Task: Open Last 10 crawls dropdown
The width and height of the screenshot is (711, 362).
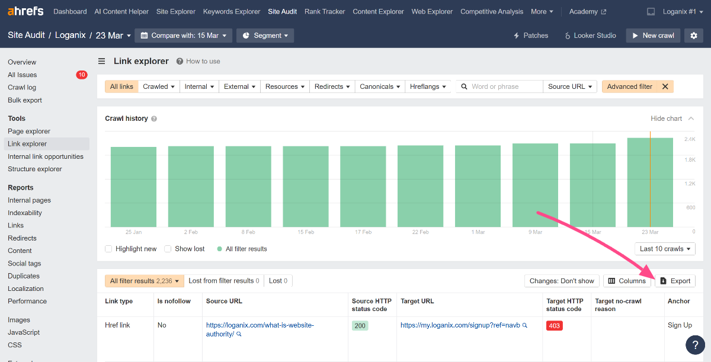Action: coord(665,249)
